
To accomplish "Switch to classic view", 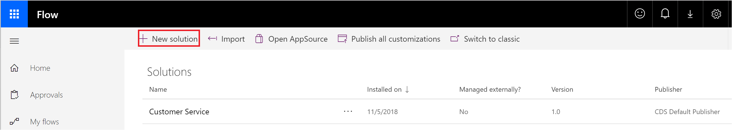I will (485, 39).
